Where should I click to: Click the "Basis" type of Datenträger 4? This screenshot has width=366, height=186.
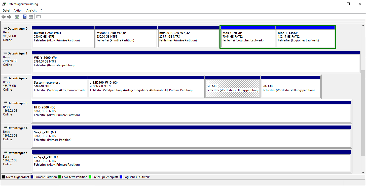7,132
